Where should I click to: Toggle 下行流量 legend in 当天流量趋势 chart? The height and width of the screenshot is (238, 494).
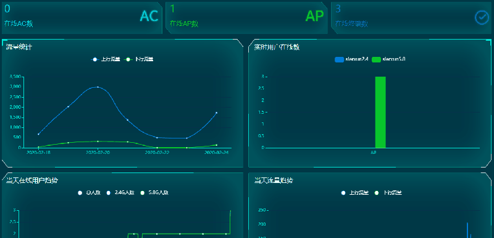pos(388,193)
